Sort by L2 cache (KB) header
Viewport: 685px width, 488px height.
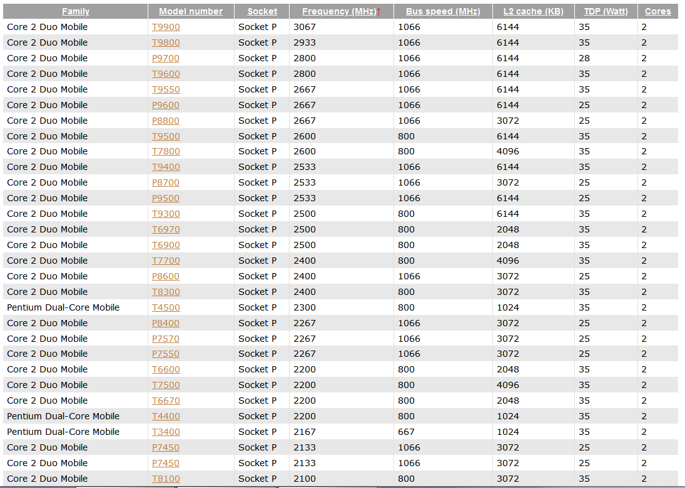pos(534,11)
